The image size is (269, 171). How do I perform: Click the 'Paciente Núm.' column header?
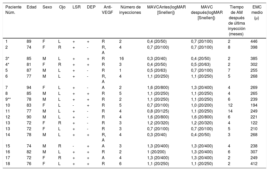[x=13, y=10]
